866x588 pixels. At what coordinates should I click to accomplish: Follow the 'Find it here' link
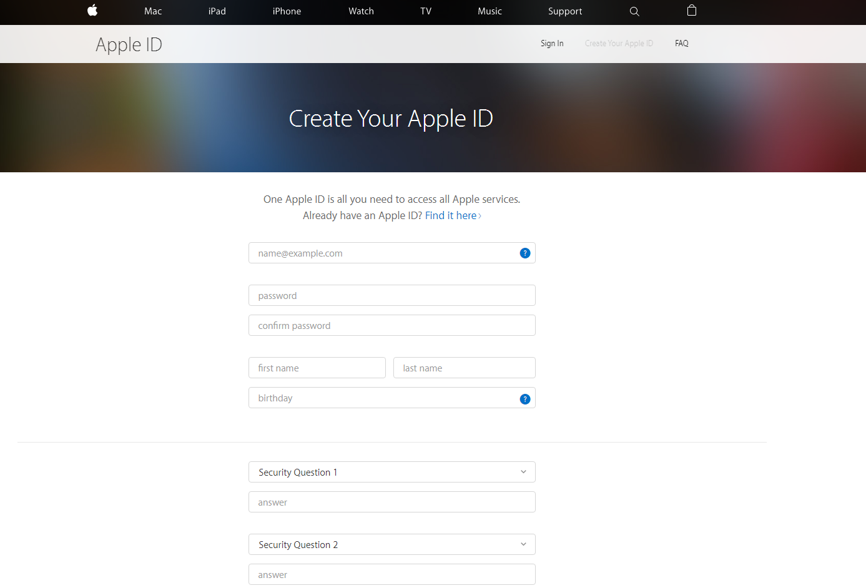pos(453,215)
